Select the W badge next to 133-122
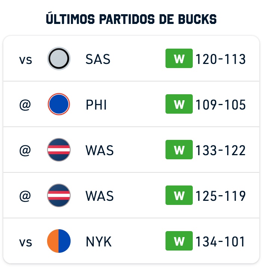This screenshot has width=263, height=267. click(179, 150)
